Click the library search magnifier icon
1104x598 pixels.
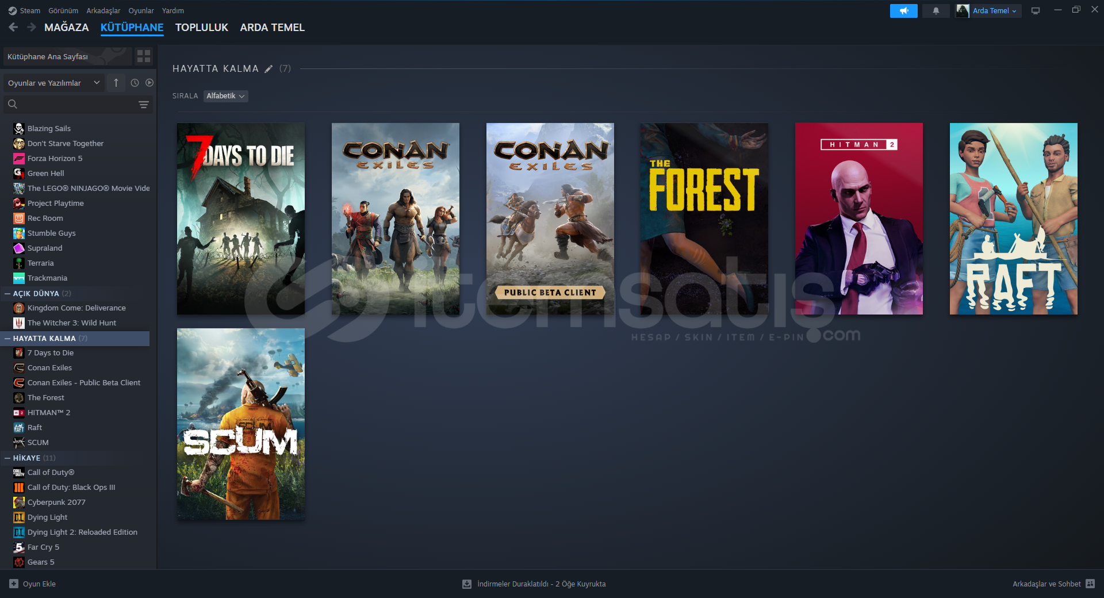13,104
